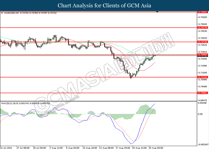
Task: Click the 22 Jul 2021 date label
Action: 7,147
